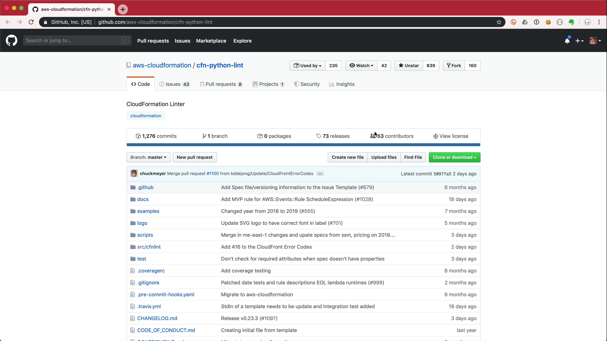
Task: Expand commit message ellipsis button
Action: (320, 174)
